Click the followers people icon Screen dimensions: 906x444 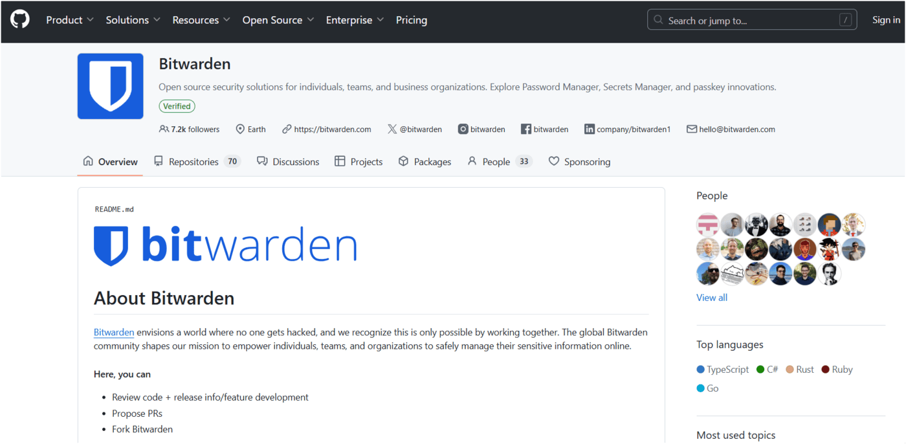click(x=164, y=129)
